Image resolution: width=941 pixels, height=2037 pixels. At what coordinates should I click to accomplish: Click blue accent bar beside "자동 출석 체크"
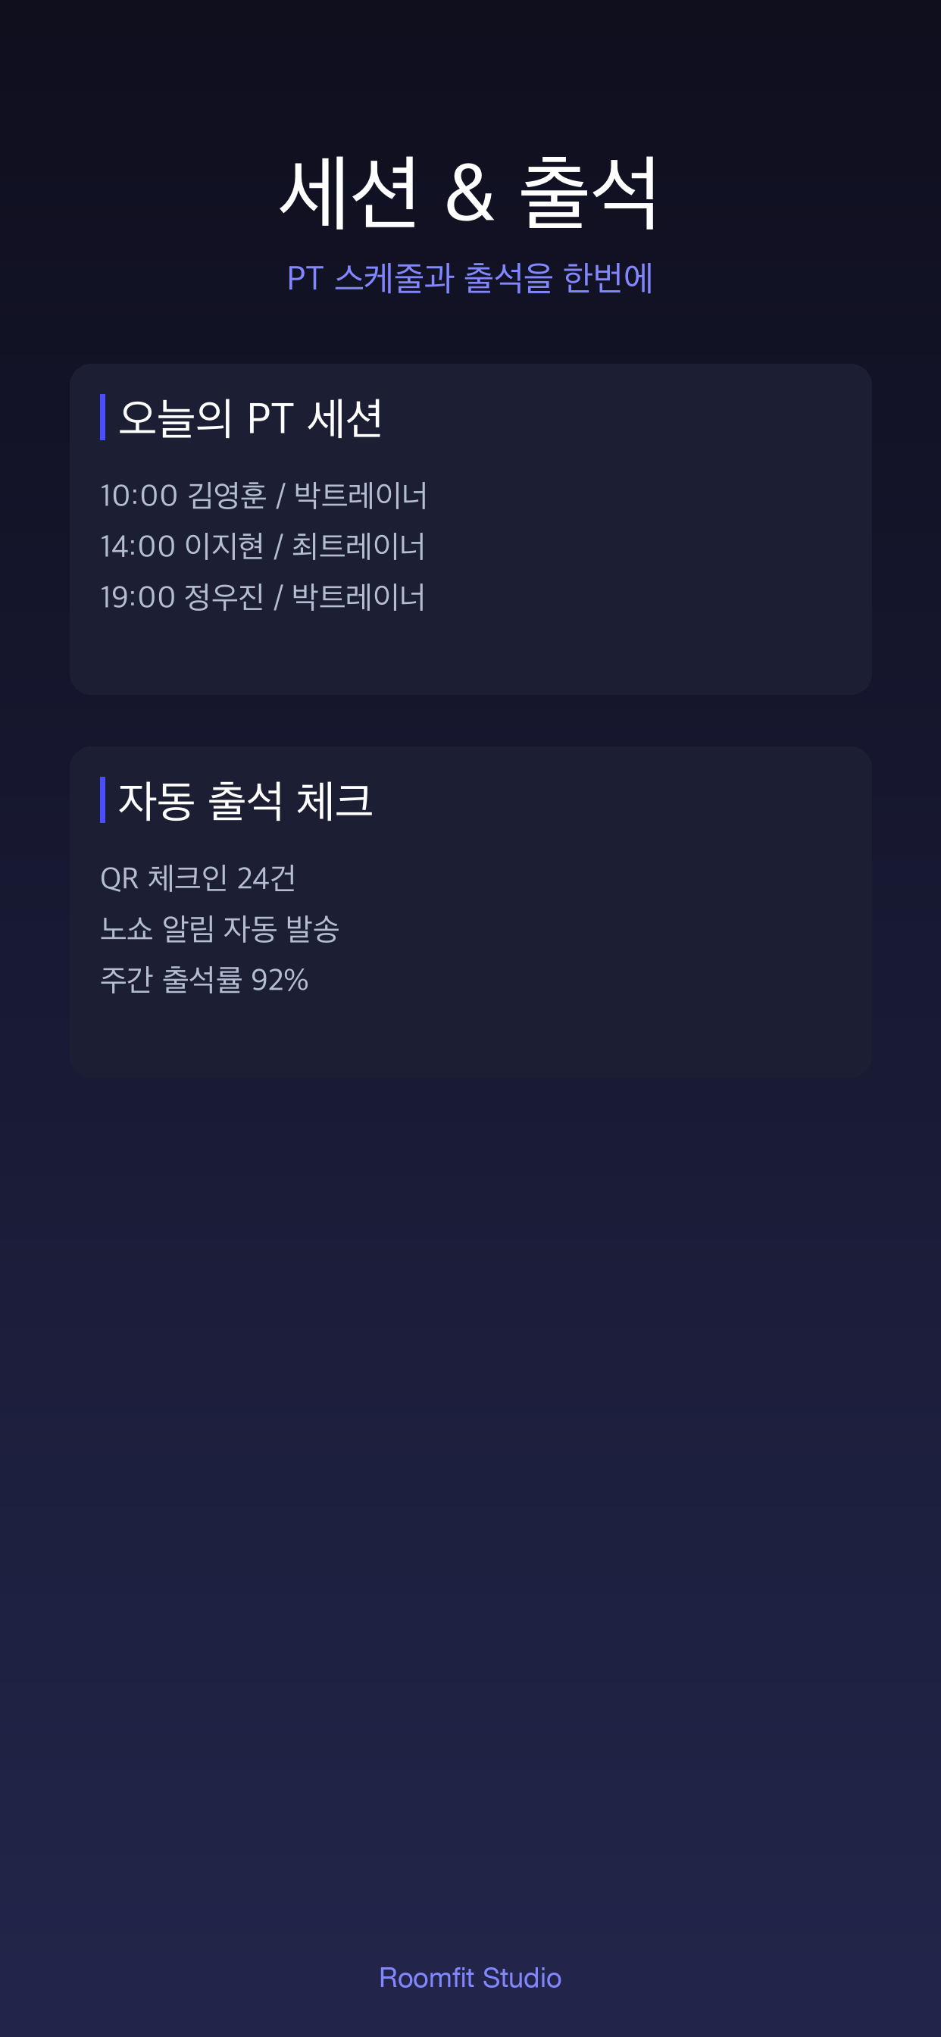point(103,799)
